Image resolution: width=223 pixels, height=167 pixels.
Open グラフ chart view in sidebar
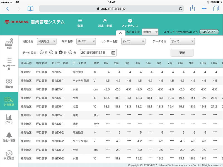point(9,119)
